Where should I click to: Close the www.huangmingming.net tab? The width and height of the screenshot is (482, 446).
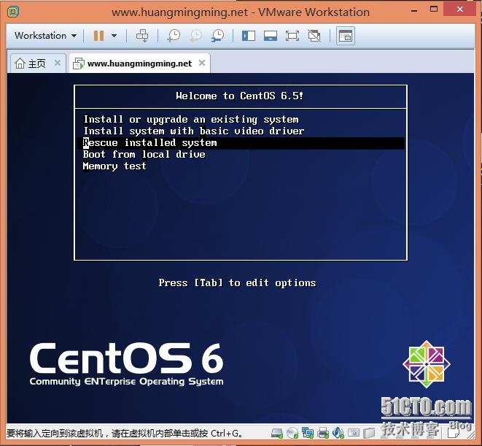tap(202, 63)
